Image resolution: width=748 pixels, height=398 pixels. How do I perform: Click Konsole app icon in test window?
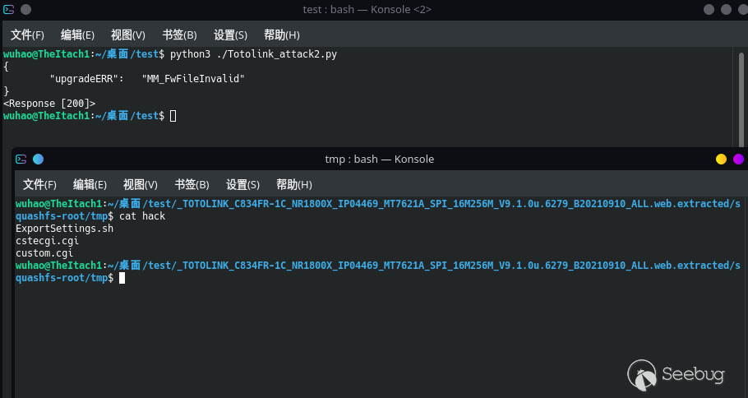click(9, 9)
